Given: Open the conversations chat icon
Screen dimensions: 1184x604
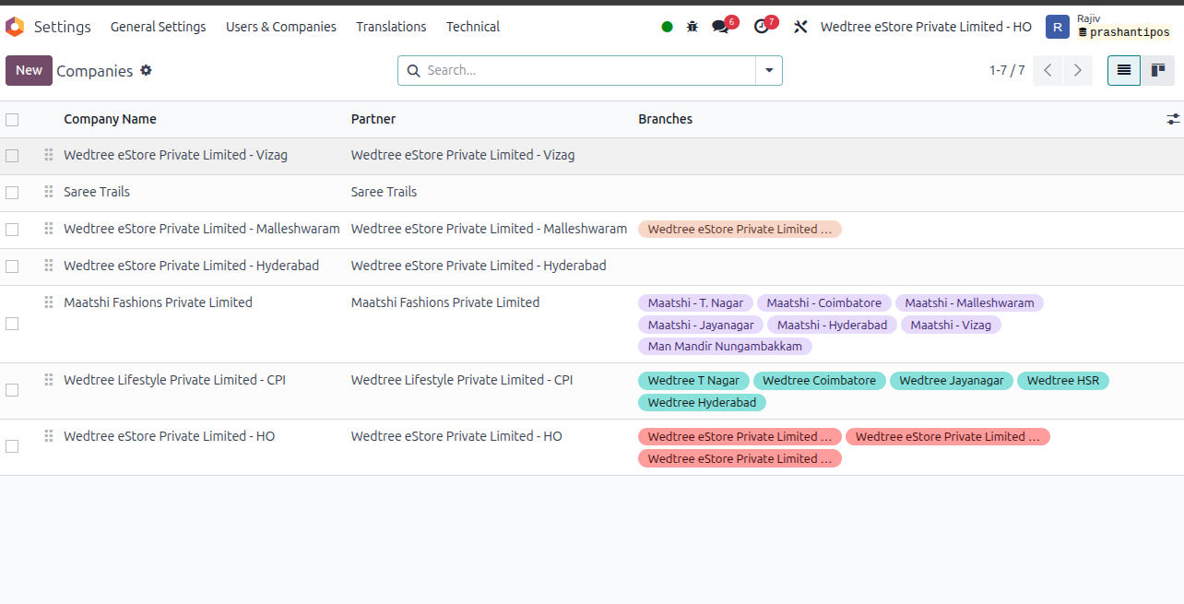Looking at the screenshot, I should 720,27.
